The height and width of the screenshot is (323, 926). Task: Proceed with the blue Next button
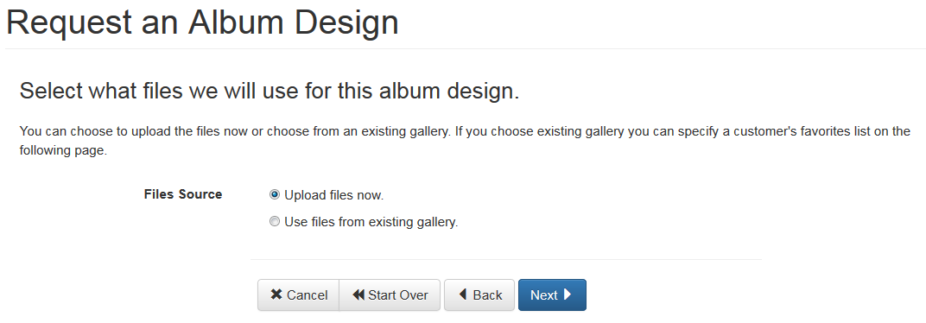552,294
